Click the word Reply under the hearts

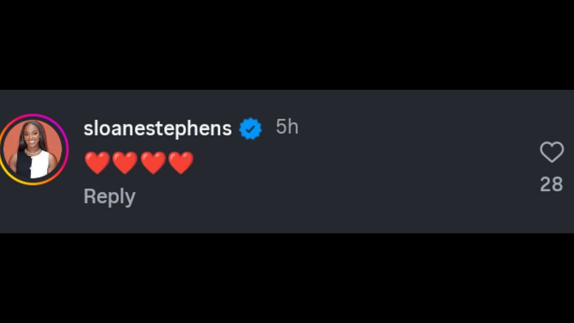coord(110,196)
